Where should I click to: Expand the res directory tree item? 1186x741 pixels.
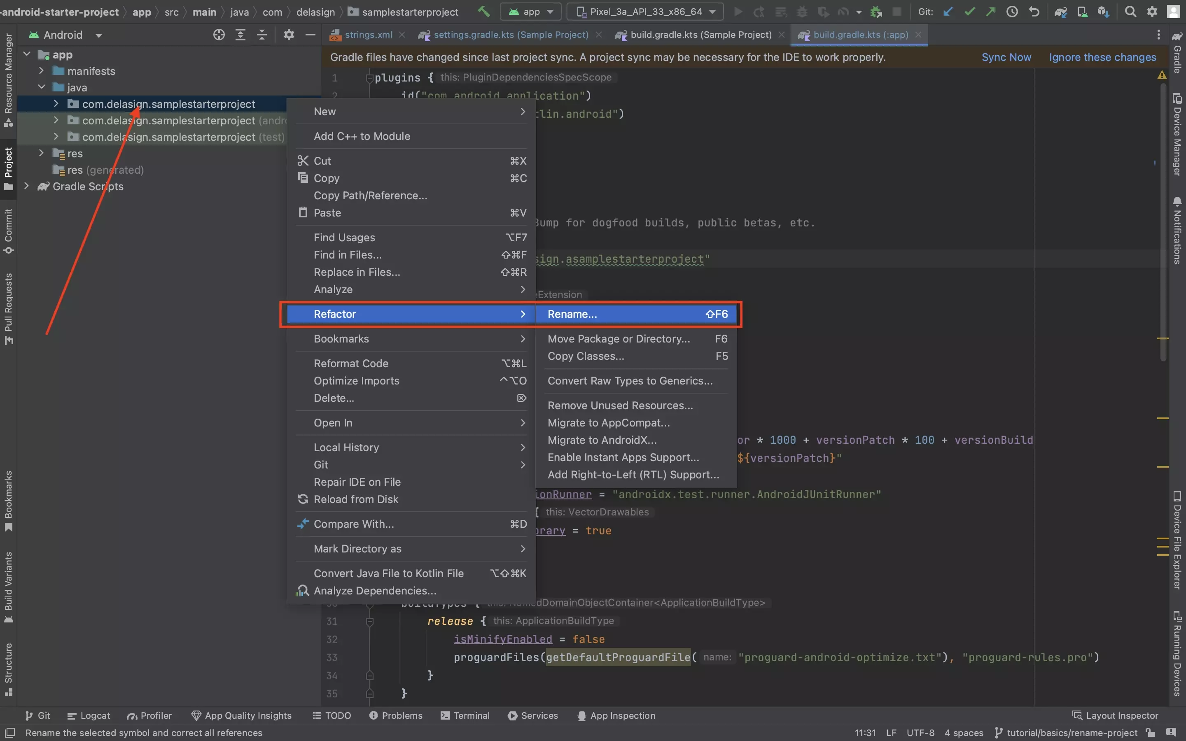pos(41,154)
